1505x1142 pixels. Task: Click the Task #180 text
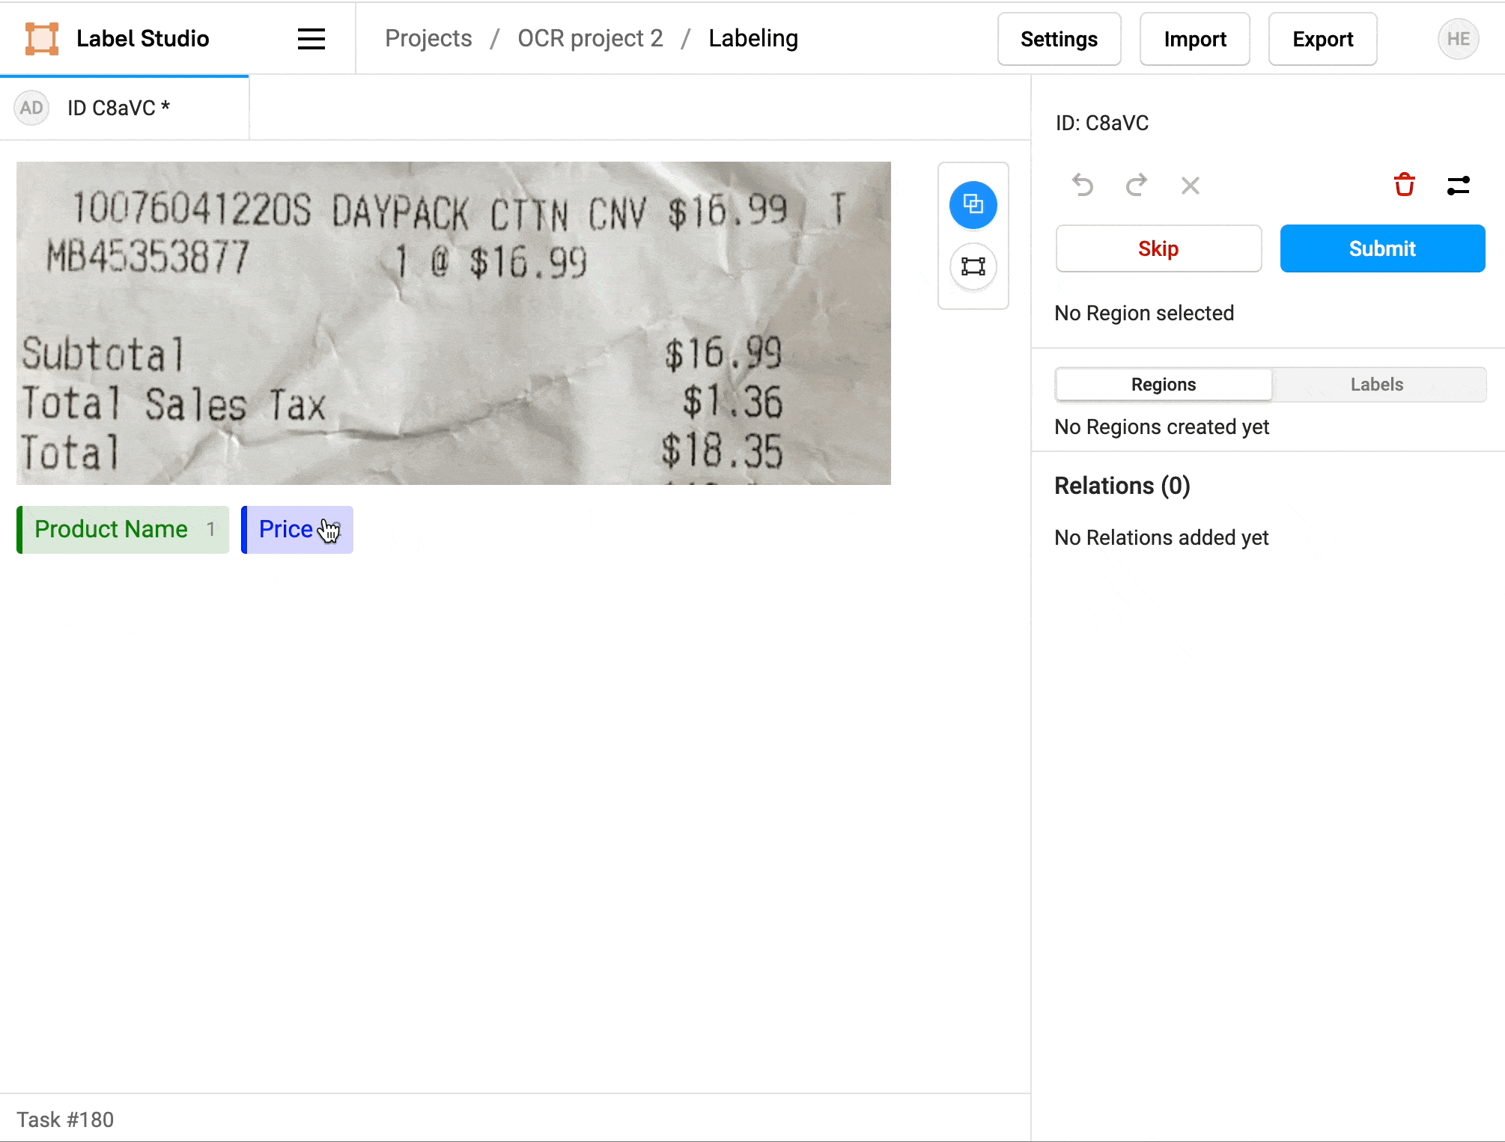click(65, 1120)
